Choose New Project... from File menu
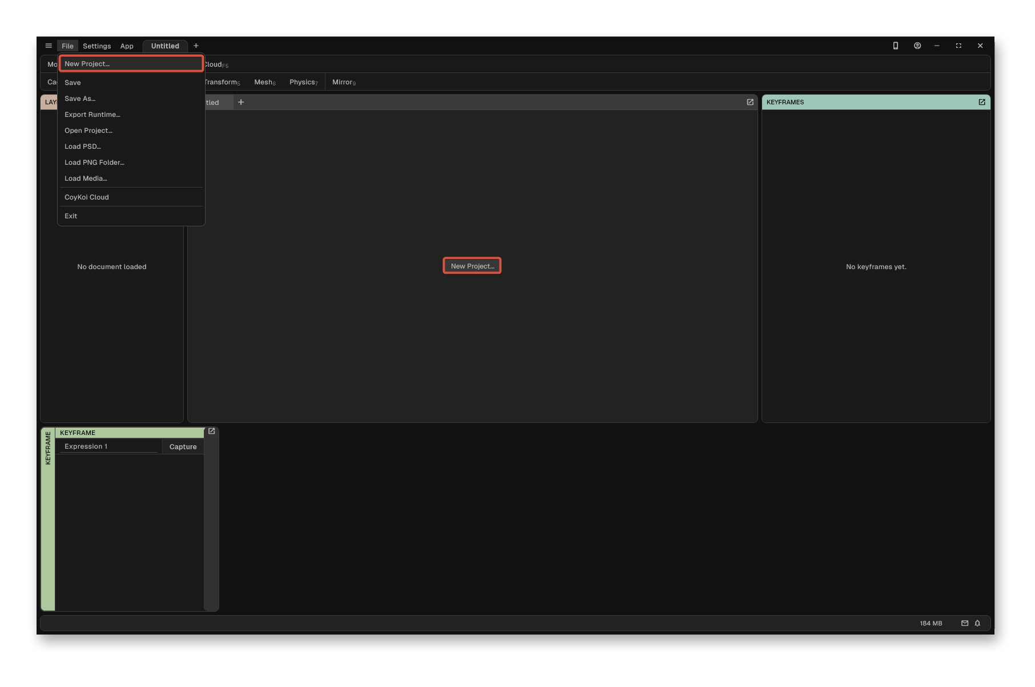 point(131,64)
